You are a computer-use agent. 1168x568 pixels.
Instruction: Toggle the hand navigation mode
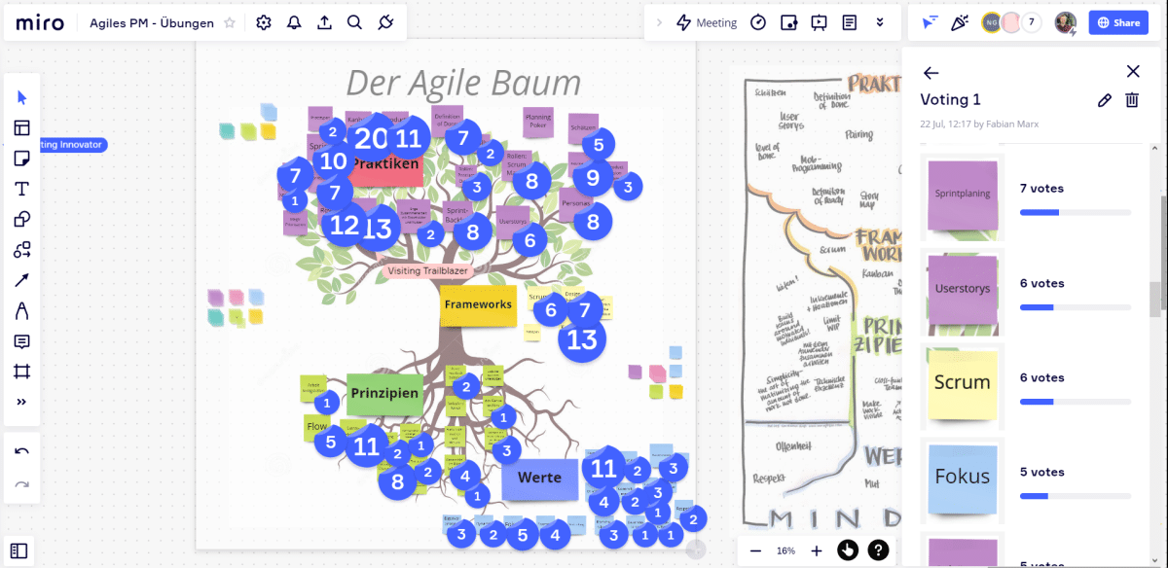[x=848, y=550]
